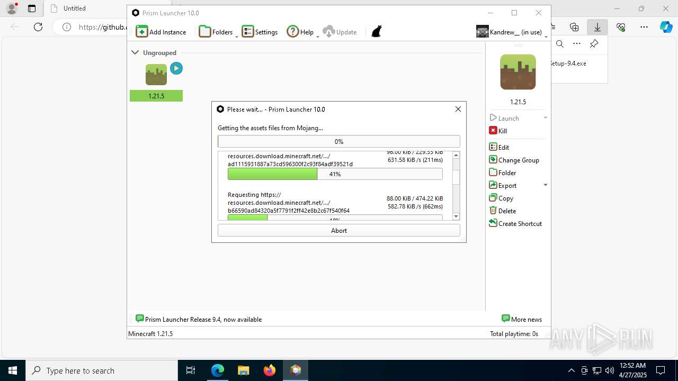Screen dimensions: 678x381
Task: Open the Edge downloads button
Action: [x=597, y=27]
